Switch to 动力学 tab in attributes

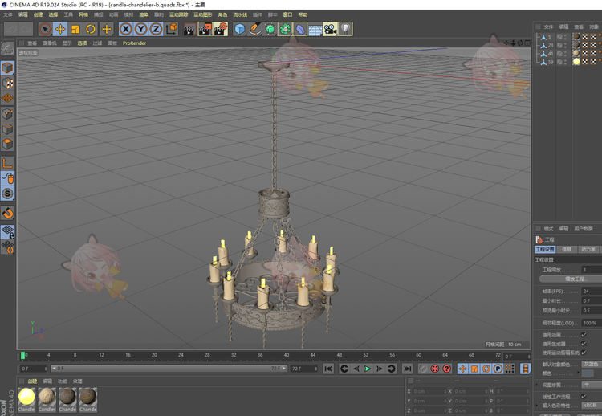[588, 249]
